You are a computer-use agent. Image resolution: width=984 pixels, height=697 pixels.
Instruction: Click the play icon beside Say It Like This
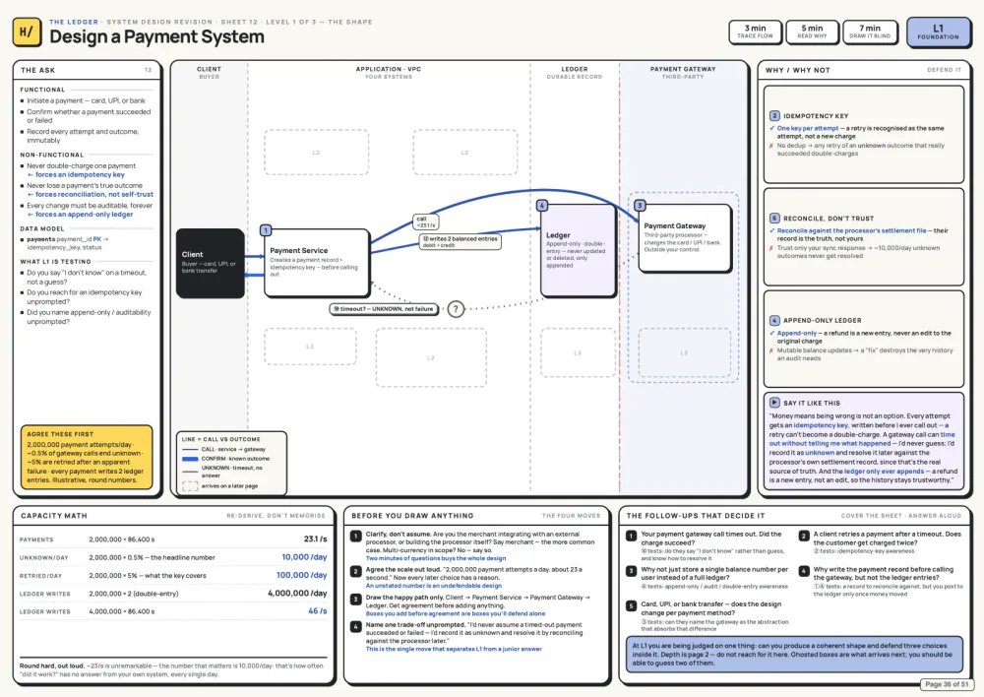[774, 403]
